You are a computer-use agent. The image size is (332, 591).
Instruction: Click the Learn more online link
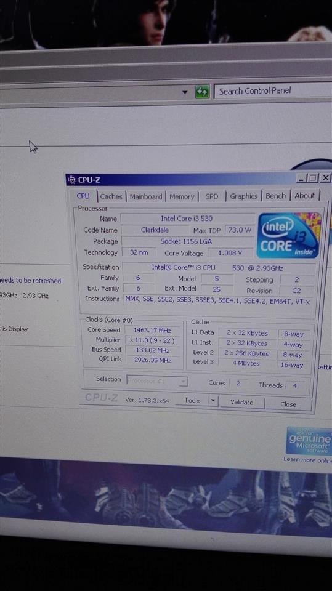(307, 460)
